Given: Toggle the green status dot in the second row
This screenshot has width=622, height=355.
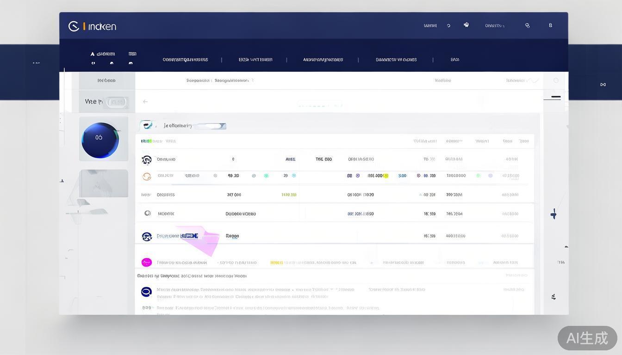Looking at the screenshot, I should pyautogui.click(x=265, y=176).
